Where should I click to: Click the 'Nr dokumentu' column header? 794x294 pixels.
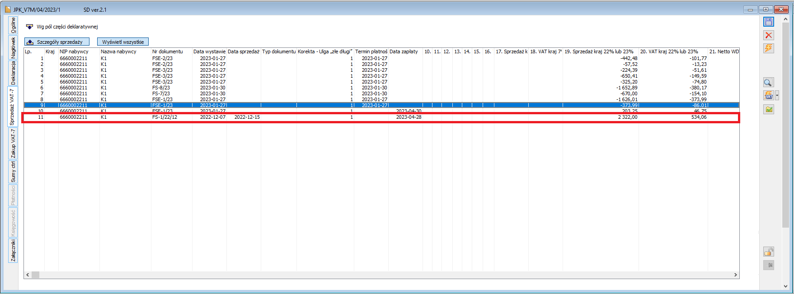coord(171,51)
